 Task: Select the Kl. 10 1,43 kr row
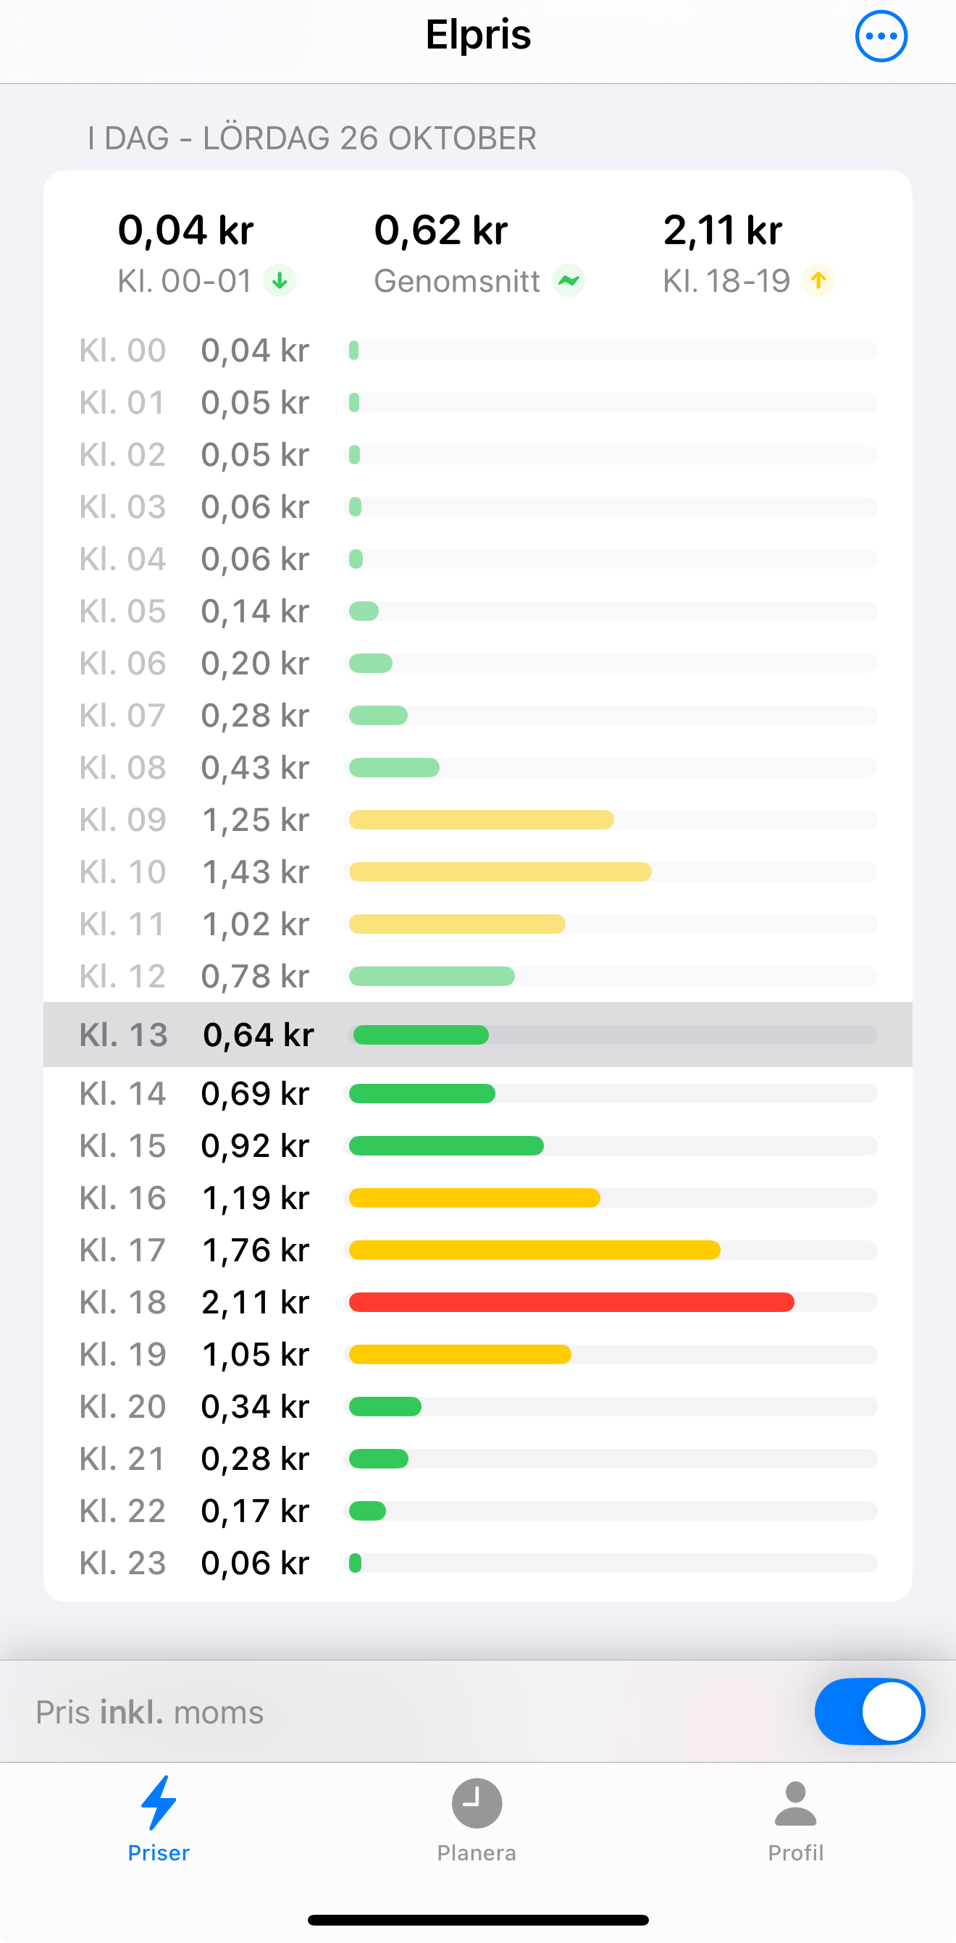tap(478, 872)
